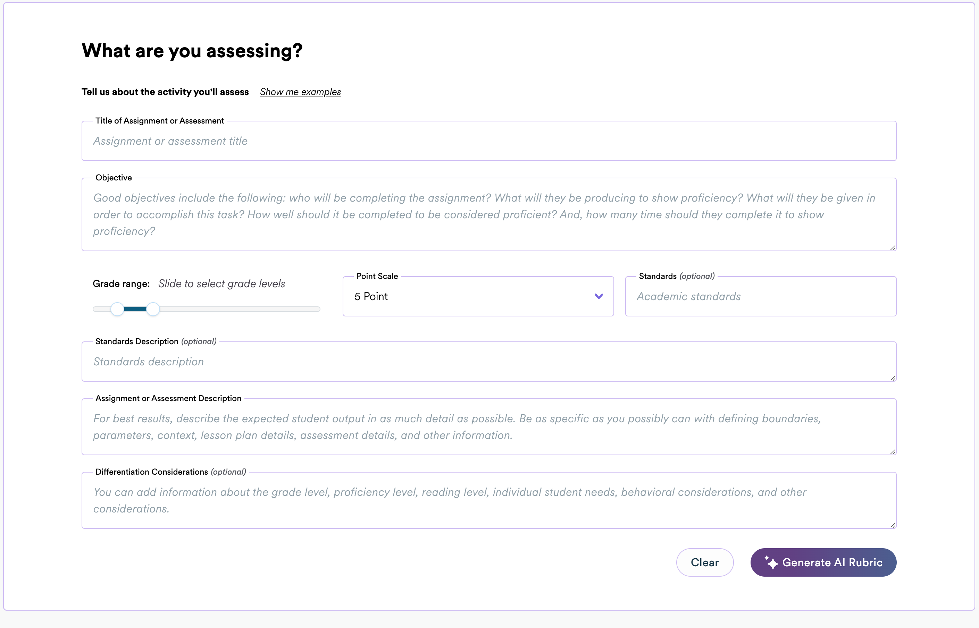Click the Standards Description resize handle
Viewport: 979px width, 628px height.
(x=893, y=378)
